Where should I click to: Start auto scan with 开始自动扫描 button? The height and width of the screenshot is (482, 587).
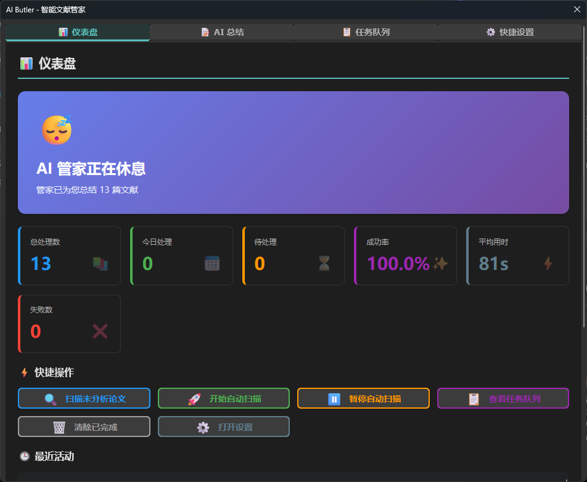(223, 398)
